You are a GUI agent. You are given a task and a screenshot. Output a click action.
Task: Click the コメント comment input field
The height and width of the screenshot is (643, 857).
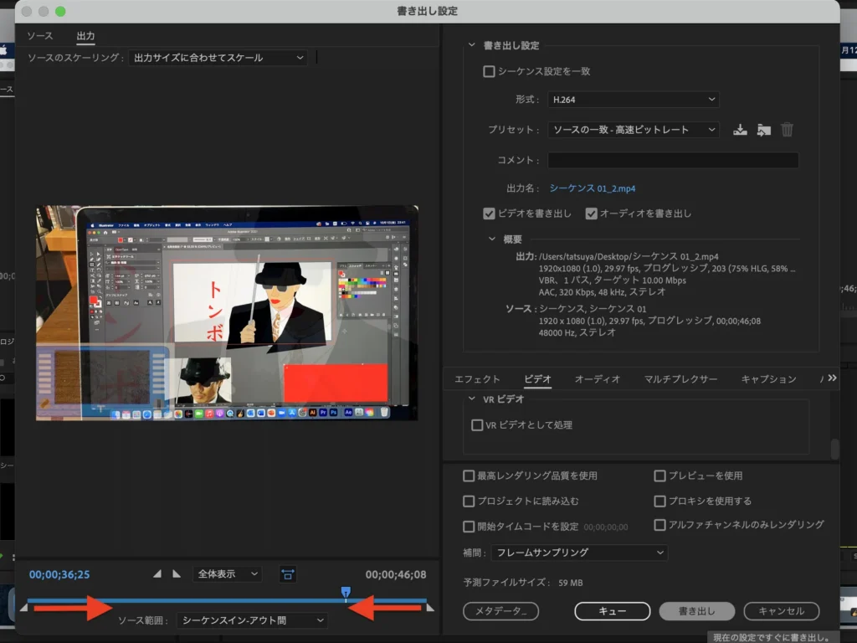tap(673, 160)
